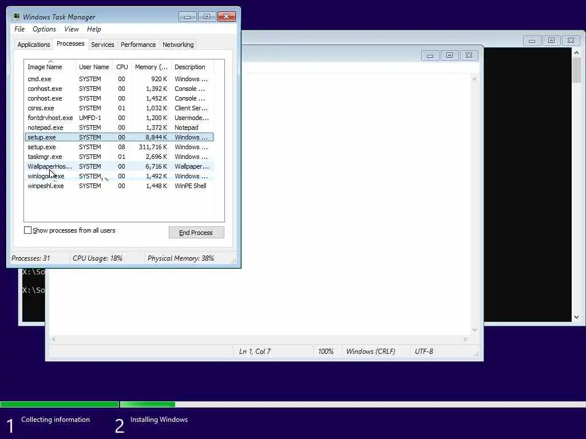
Task: Sort processes by Description column
Action: click(x=192, y=67)
